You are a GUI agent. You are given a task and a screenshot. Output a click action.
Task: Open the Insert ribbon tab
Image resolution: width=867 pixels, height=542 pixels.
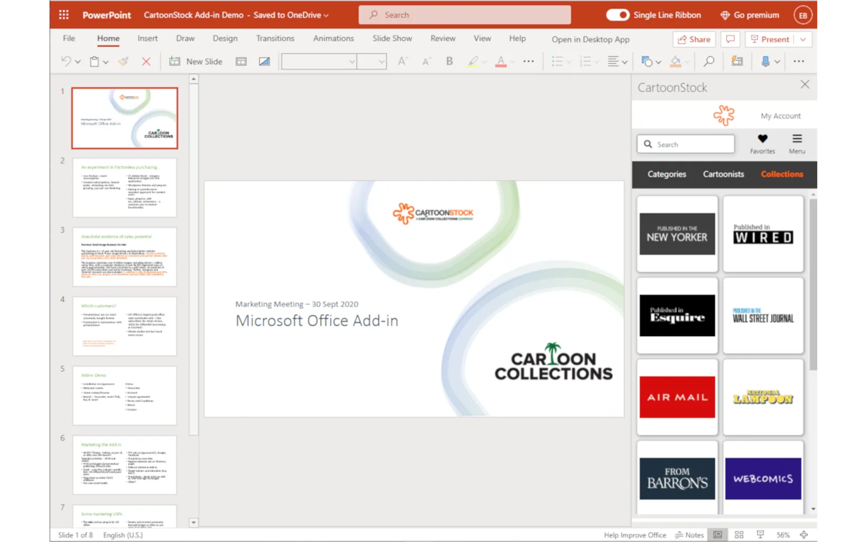click(x=147, y=38)
